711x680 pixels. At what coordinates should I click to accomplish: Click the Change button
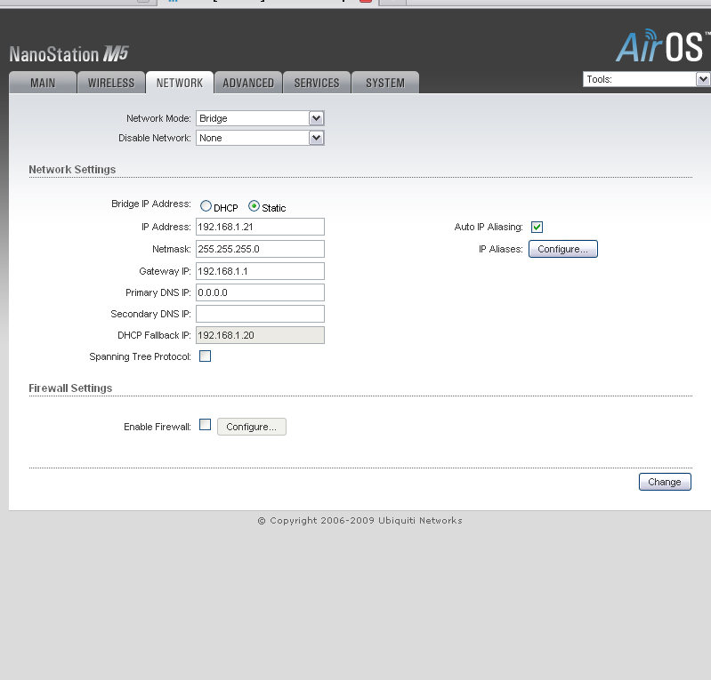(665, 482)
